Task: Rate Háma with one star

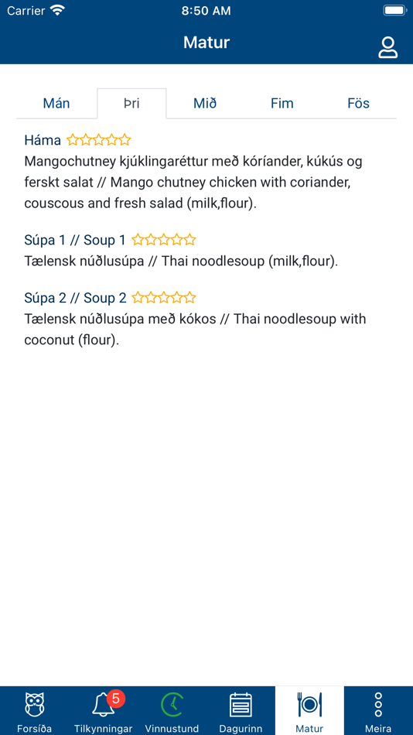Action: [x=72, y=140]
